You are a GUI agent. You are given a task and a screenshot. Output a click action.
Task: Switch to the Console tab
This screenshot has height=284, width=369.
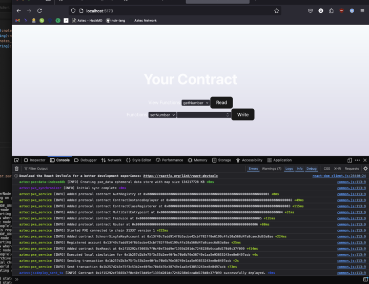(60, 160)
